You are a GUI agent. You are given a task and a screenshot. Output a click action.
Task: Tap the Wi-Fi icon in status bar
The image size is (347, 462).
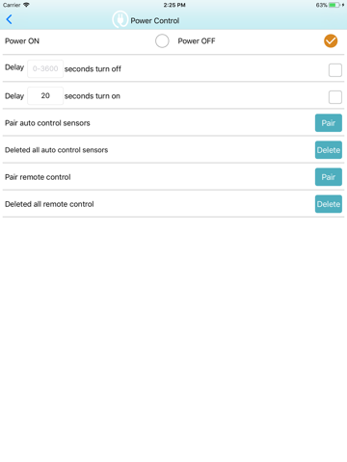click(26, 5)
